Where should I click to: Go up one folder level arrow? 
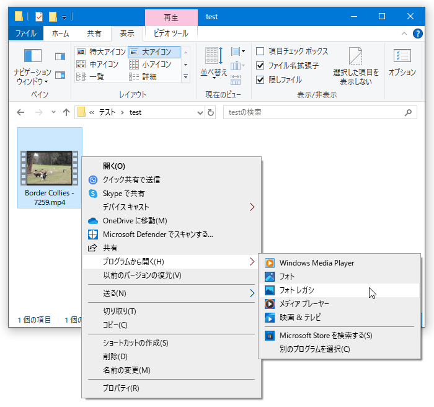coord(66,112)
